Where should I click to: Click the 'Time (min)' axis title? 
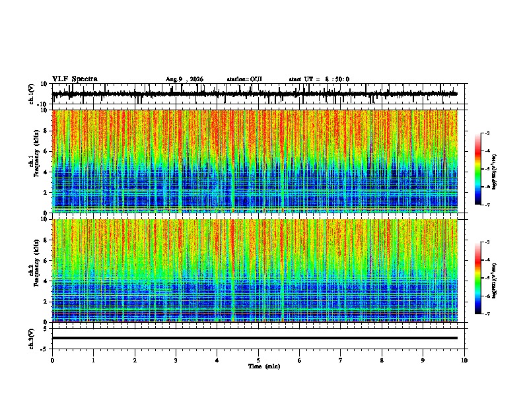pyautogui.click(x=264, y=366)
